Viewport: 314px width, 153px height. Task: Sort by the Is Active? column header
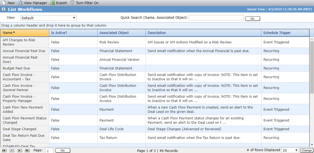point(73,33)
